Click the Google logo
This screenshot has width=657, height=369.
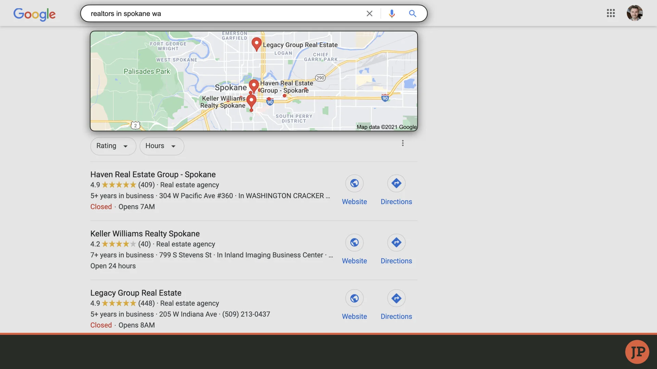pyautogui.click(x=34, y=14)
